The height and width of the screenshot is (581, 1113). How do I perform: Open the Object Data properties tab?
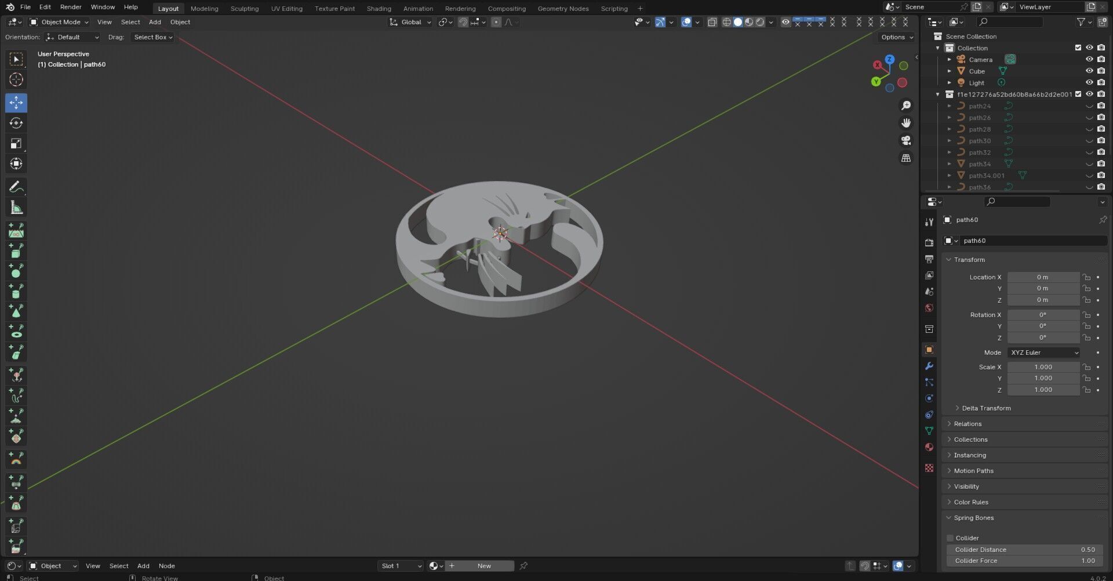929,431
